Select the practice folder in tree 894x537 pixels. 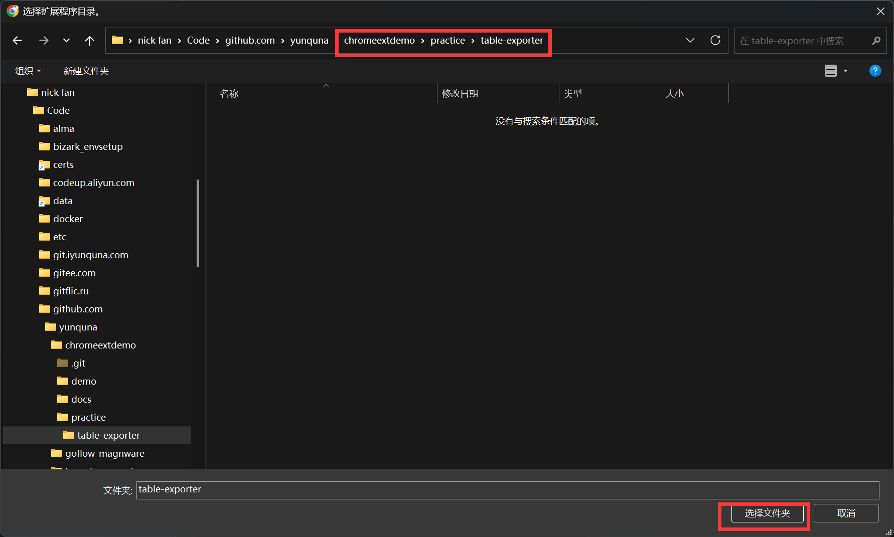point(88,417)
